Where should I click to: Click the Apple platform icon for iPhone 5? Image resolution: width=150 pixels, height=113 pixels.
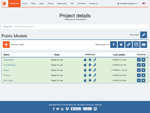pos(85,75)
